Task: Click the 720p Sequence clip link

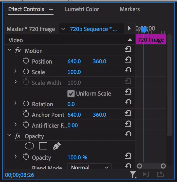Action: coord(93,29)
